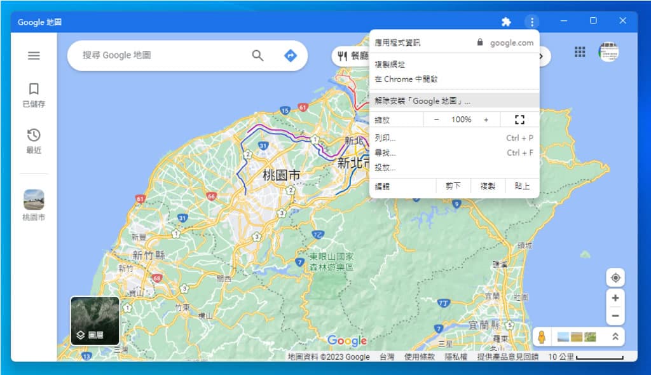Select the Street View pegman

pos(542,337)
